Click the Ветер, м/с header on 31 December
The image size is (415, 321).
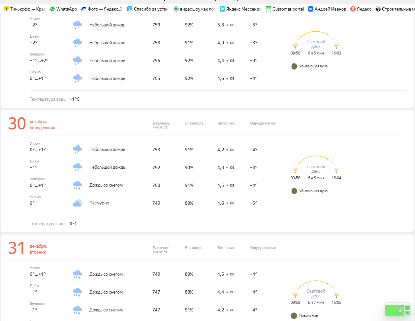(x=226, y=248)
